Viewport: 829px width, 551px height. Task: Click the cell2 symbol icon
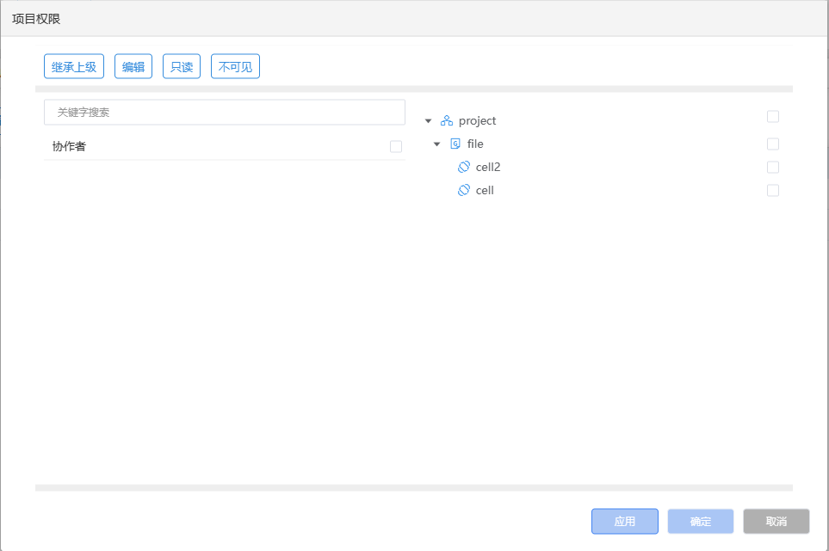coord(464,167)
